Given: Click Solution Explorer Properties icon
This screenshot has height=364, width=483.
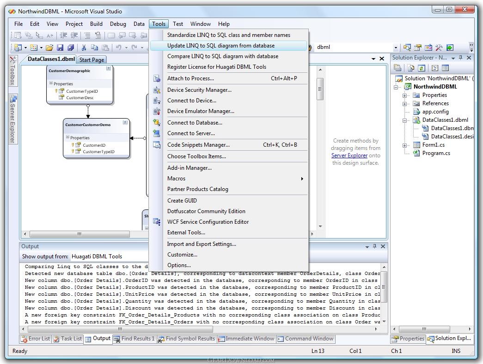Looking at the screenshot, I should tap(397, 68).
